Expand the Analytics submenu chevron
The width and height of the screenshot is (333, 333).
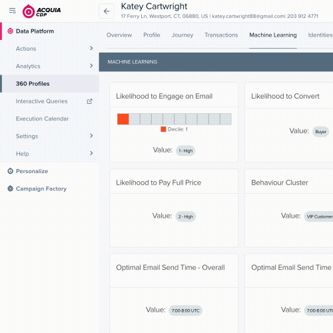pyautogui.click(x=91, y=66)
